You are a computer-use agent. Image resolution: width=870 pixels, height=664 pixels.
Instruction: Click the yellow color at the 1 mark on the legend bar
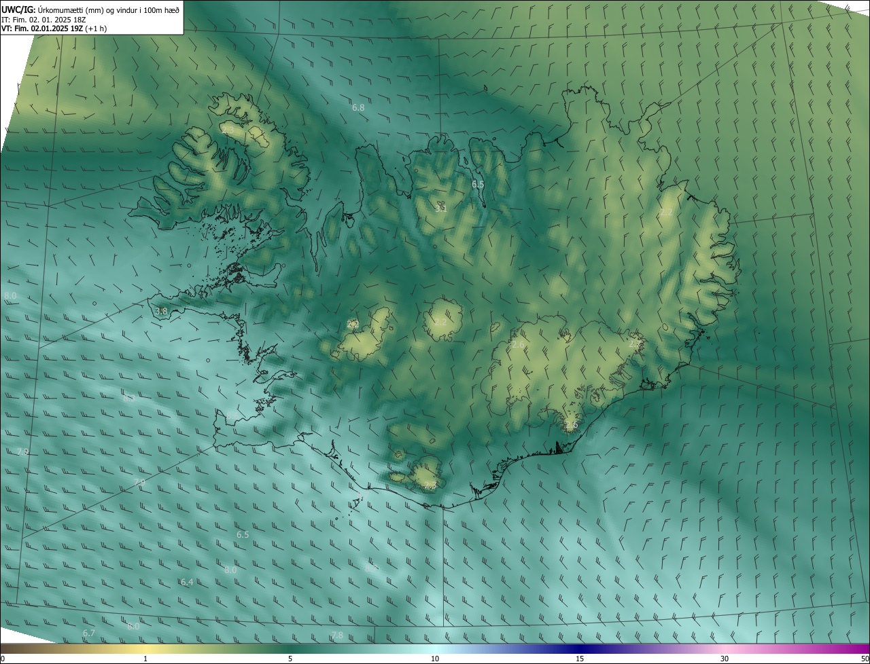tap(145, 648)
